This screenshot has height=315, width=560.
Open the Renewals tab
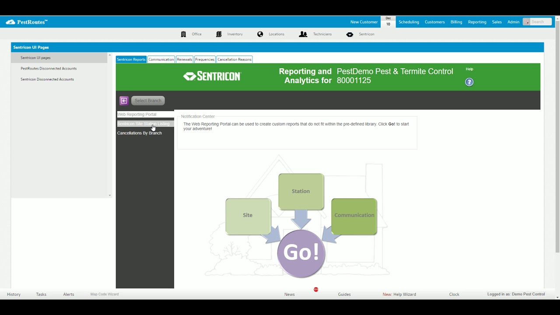(x=185, y=59)
